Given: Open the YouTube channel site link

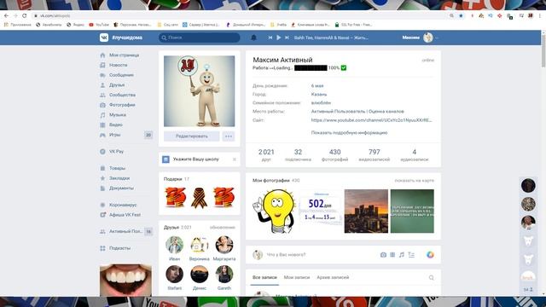Looking at the screenshot, I should (x=372, y=120).
